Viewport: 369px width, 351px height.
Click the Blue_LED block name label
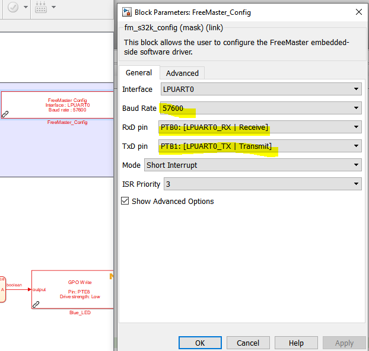tap(80, 312)
